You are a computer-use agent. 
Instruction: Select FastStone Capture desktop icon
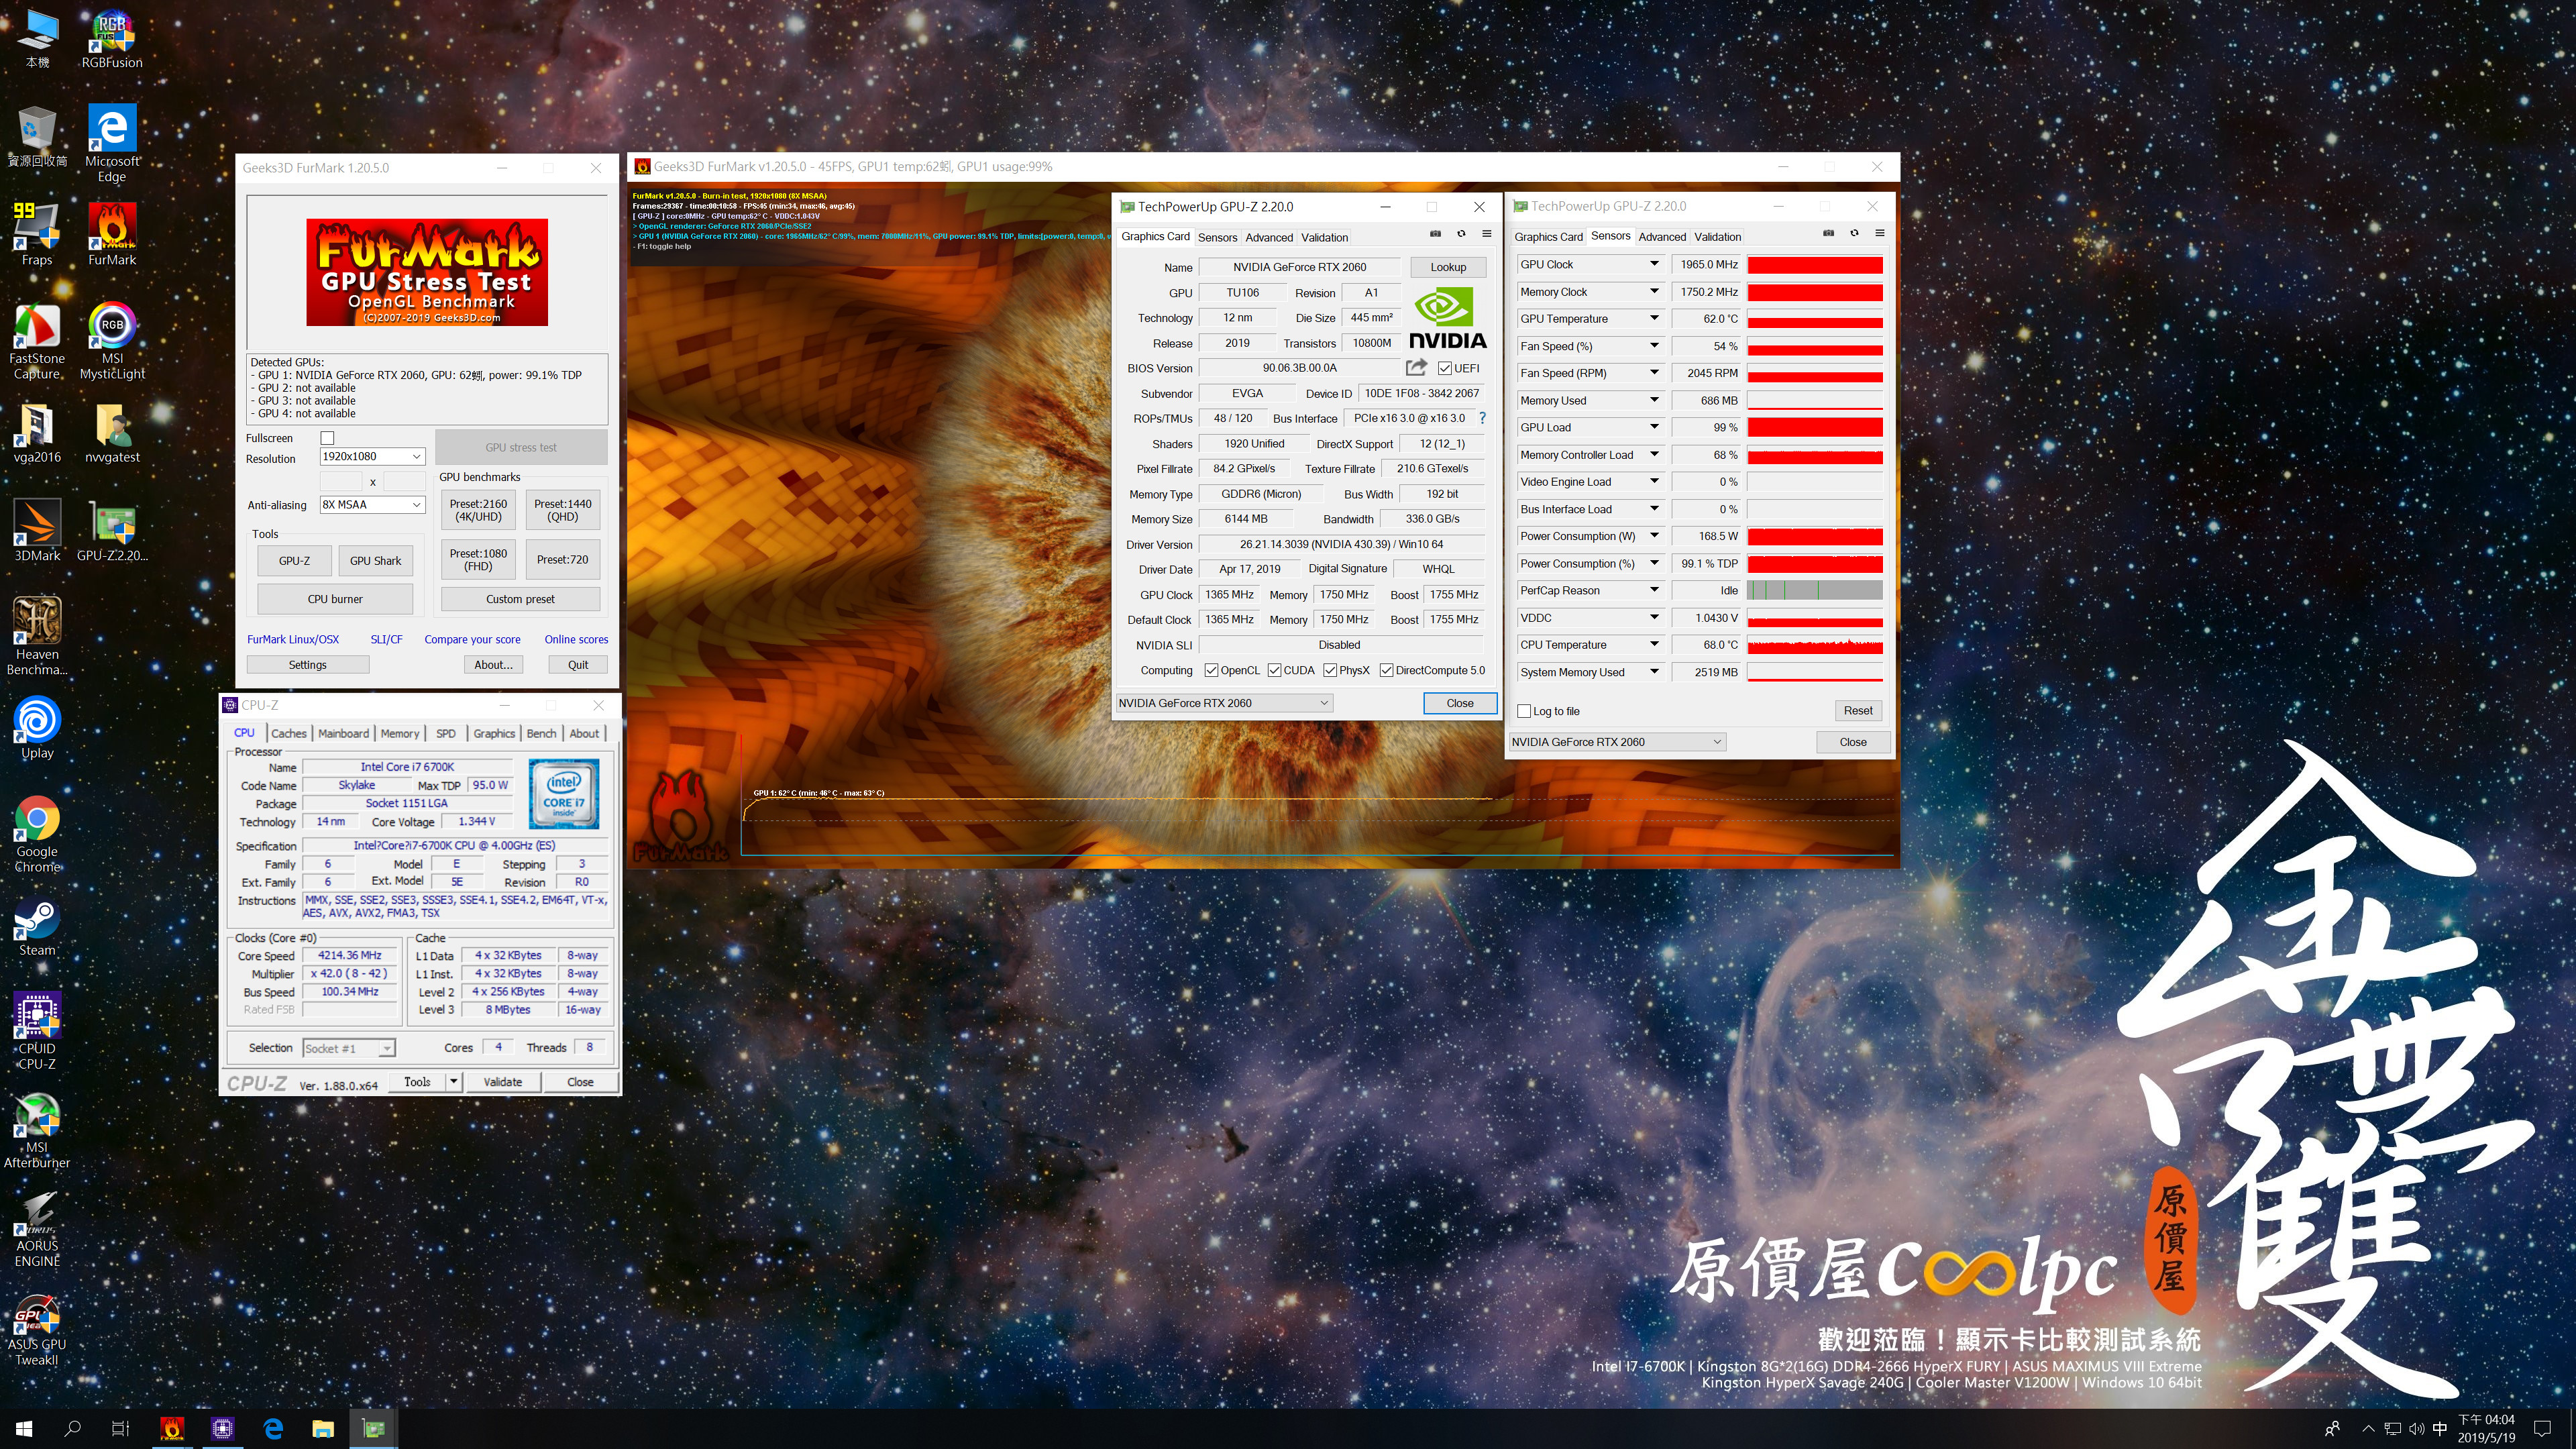(37, 340)
